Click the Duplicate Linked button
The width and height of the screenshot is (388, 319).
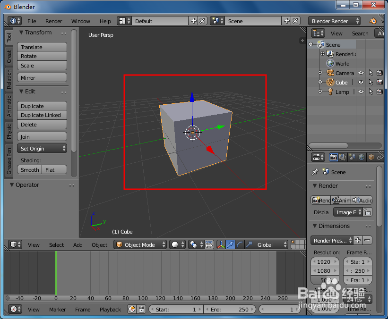point(42,115)
